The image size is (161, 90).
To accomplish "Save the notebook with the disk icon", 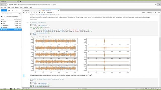I will click(x=24, y=13).
